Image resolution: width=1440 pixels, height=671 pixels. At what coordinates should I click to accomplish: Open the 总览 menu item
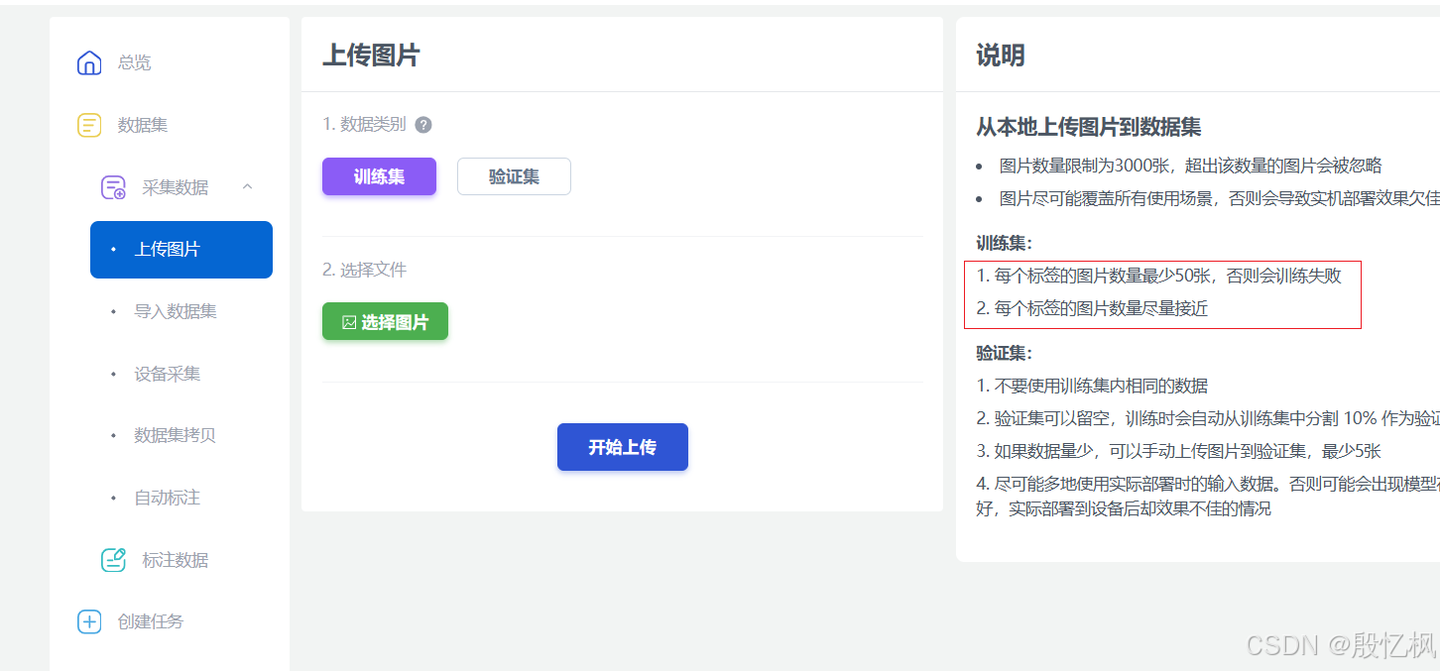point(134,62)
